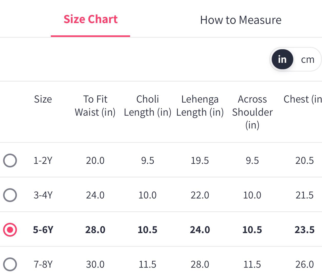Open the How to Measure tab
This screenshot has height=280, width=322.
click(241, 20)
